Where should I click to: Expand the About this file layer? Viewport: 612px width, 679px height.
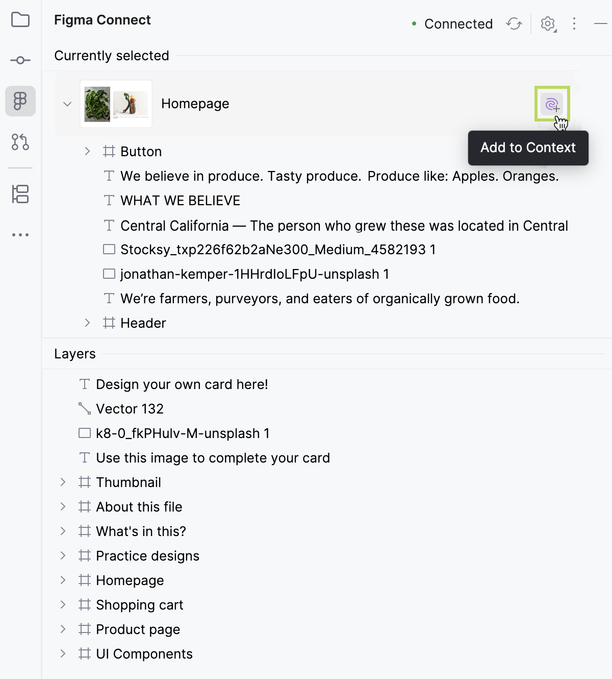point(63,506)
